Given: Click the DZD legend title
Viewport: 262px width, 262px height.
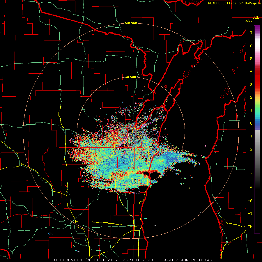Looking at the screenshot, I should click(256, 17).
